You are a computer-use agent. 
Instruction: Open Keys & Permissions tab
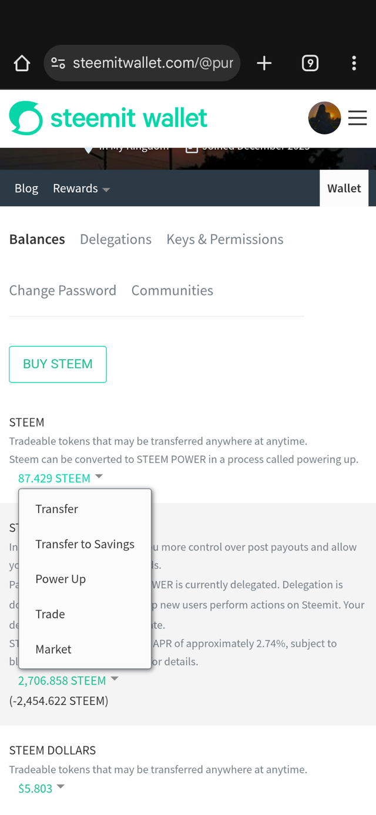(225, 240)
